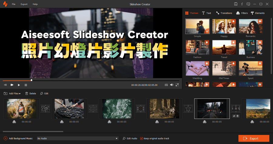The width and height of the screenshot is (273, 144).
Task: Click the star transition after forest deer clip
Action: (x=188, y=109)
